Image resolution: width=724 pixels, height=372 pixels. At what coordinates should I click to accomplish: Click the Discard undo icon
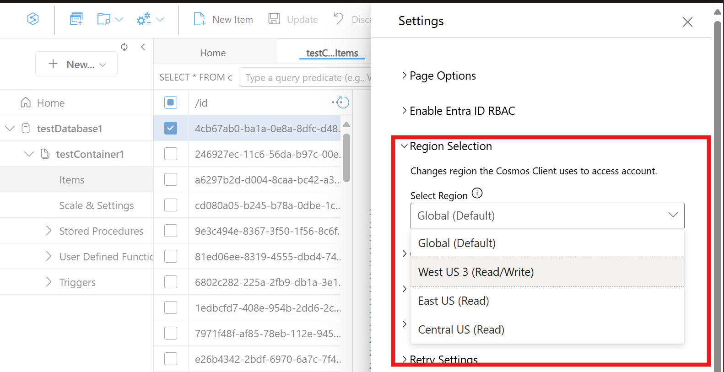coord(339,19)
